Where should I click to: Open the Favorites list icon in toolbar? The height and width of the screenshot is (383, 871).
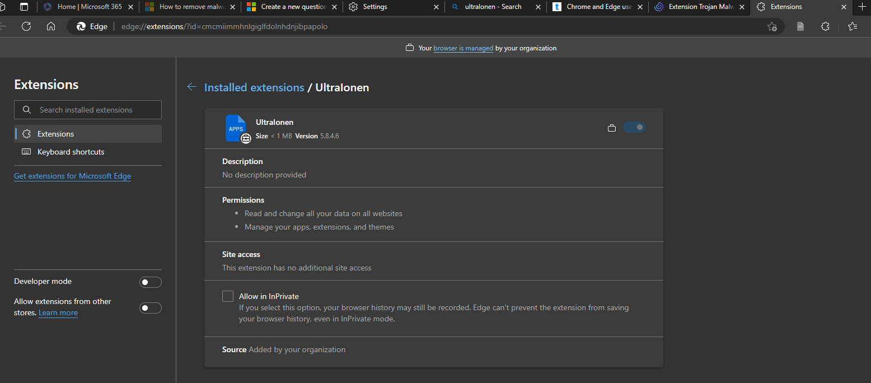coord(853,26)
